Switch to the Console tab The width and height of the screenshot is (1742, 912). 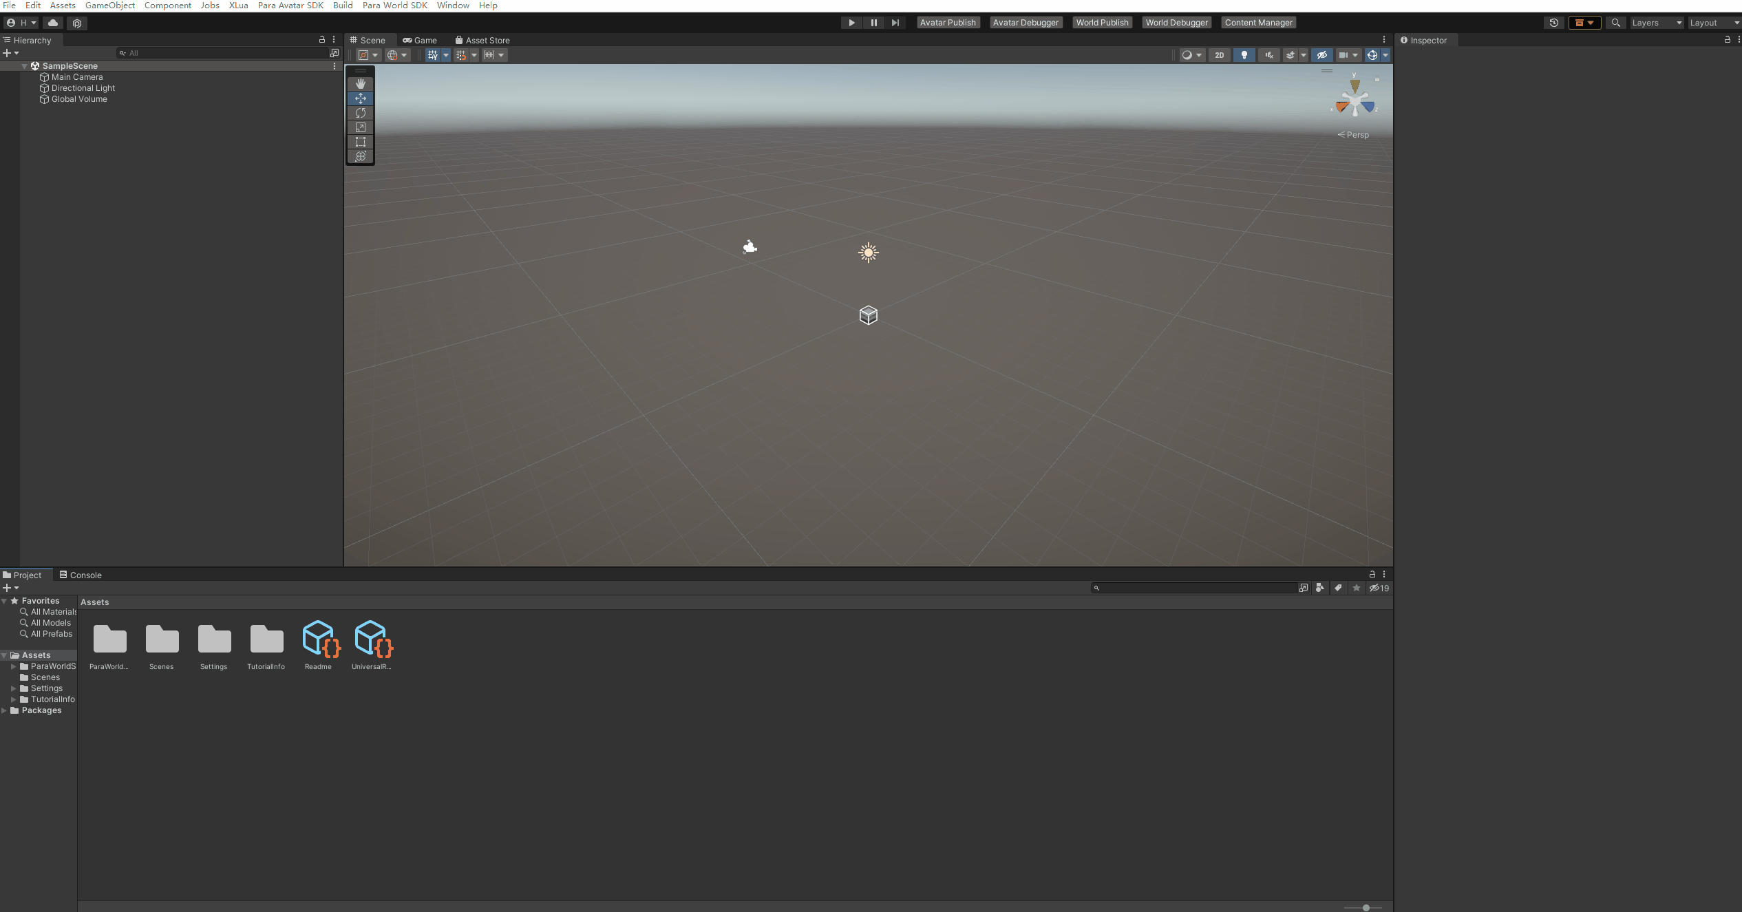tap(81, 575)
